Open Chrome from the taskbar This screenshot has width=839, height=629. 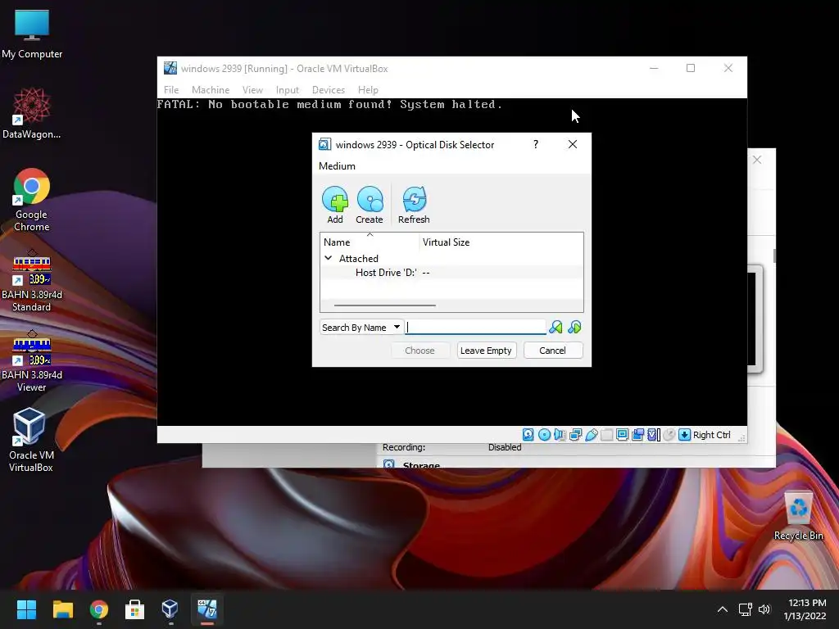click(x=99, y=609)
